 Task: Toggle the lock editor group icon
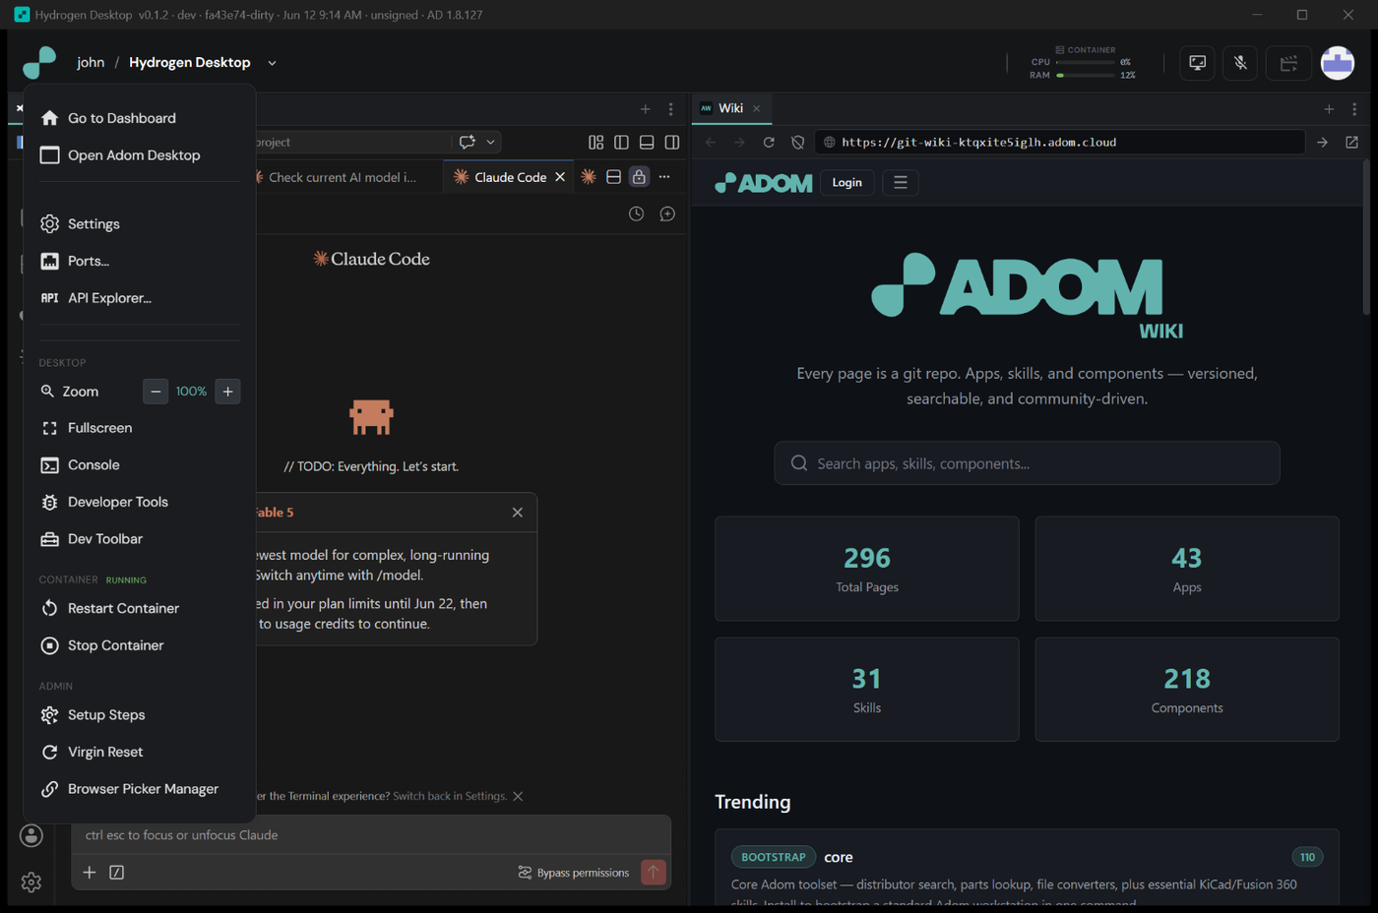click(x=639, y=177)
